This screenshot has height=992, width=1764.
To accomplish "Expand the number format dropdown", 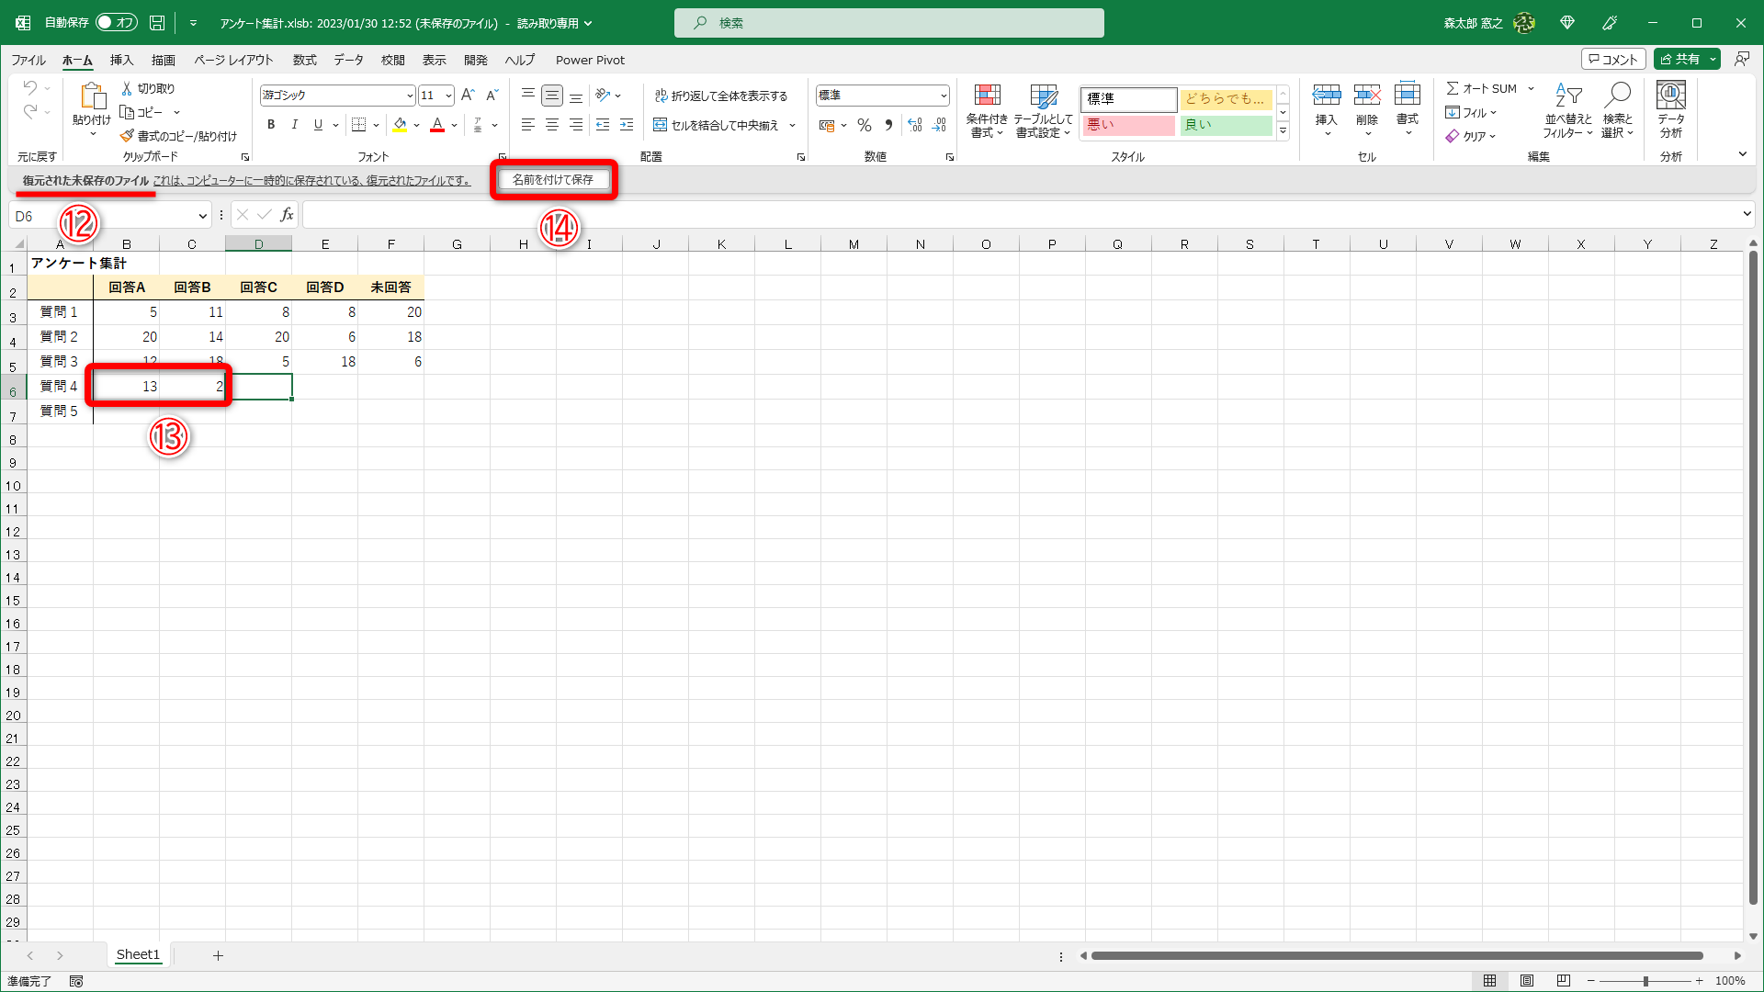I will (944, 96).
